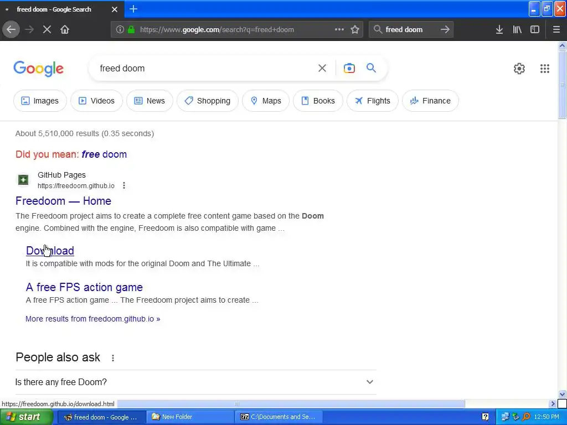Click the magnifier tray icon

click(526, 417)
